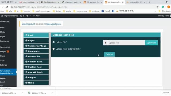Switch to the Edit Pickup Location tab
This screenshot has height=96, width=171.
pyautogui.click(x=50, y=2)
